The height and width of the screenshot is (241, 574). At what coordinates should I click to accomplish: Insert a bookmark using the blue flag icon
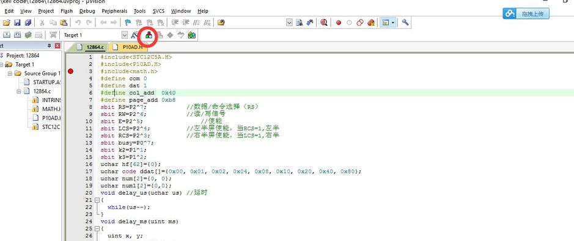click(x=128, y=23)
